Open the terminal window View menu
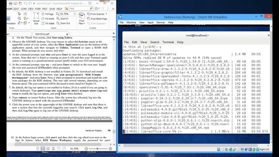 pyautogui.click(x=143, y=42)
